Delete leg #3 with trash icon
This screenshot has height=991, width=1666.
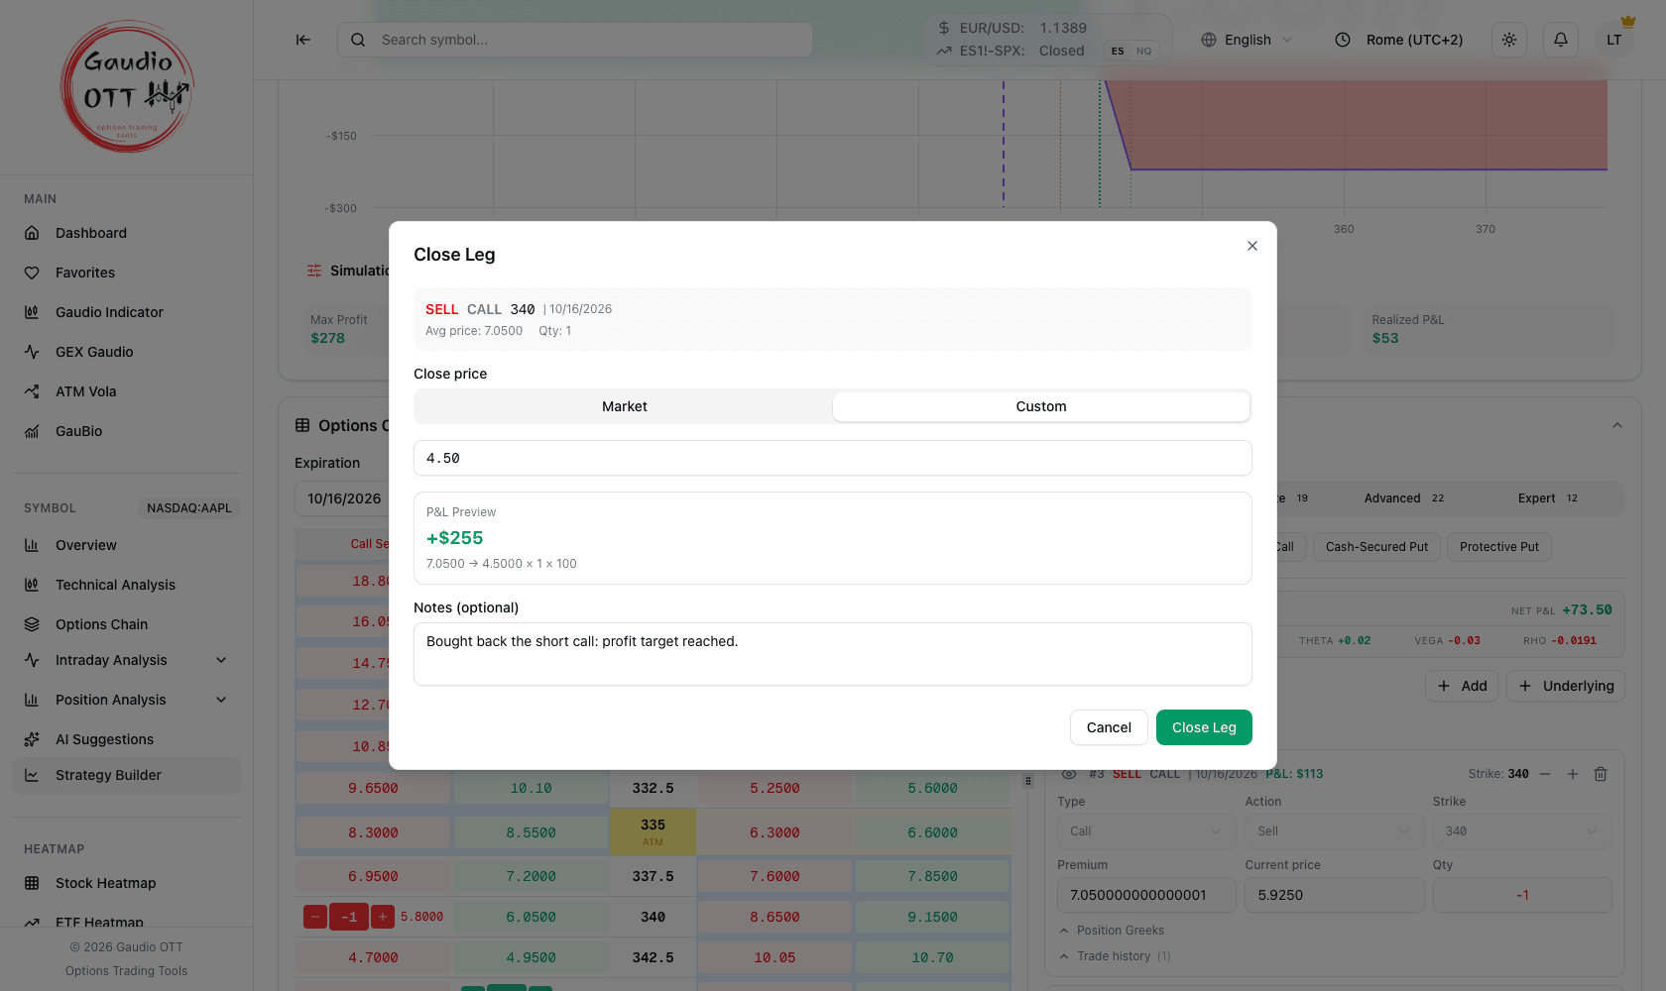pyautogui.click(x=1601, y=774)
